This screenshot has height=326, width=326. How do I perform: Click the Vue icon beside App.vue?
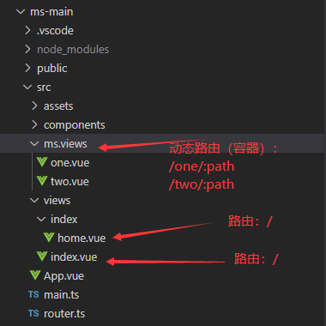[35, 275]
